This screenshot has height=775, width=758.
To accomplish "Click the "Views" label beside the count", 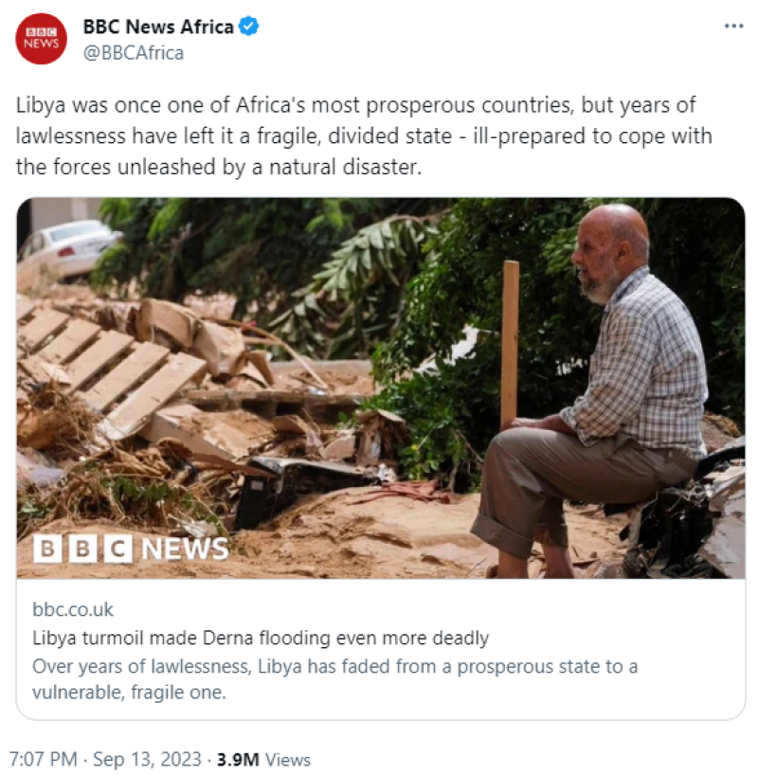I will click(288, 760).
